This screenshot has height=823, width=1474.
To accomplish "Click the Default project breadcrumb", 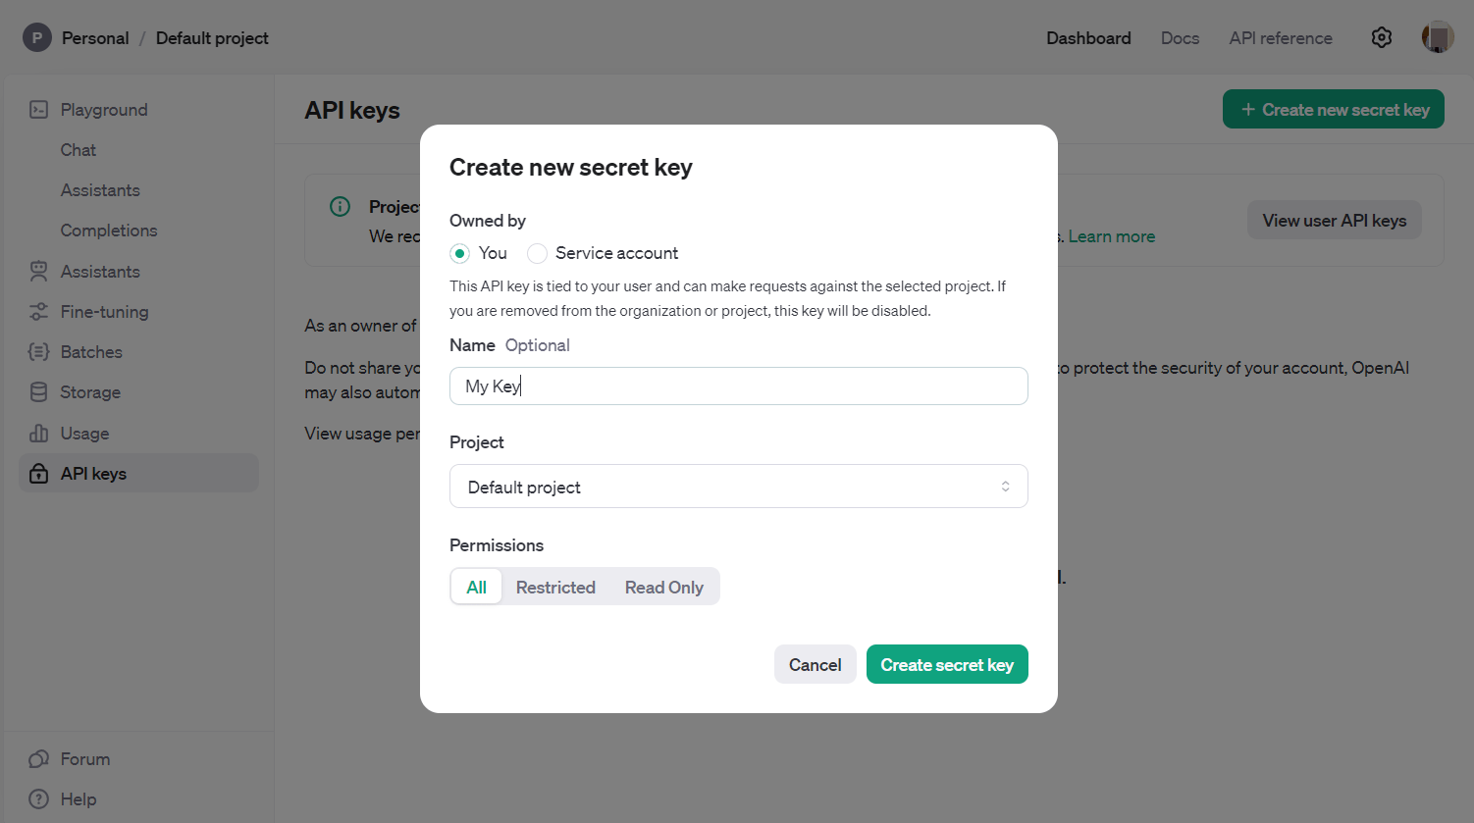I will tap(212, 38).
